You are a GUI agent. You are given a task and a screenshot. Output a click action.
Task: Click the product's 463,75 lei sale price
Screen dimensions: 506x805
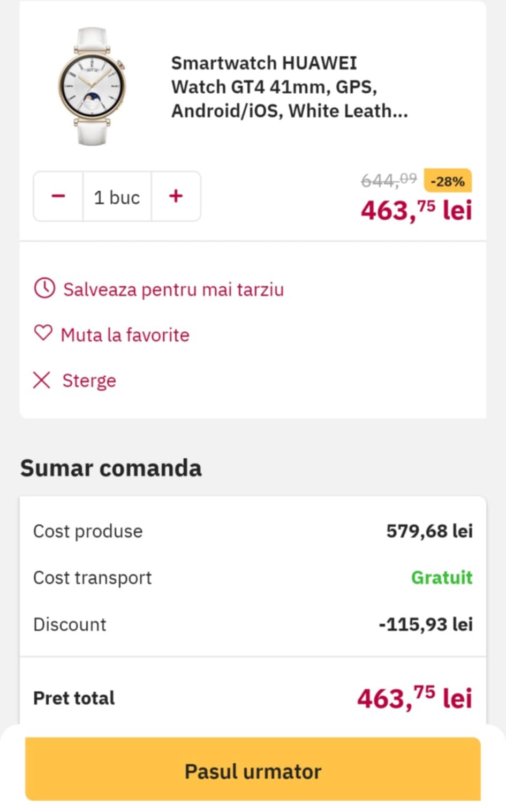click(x=416, y=210)
